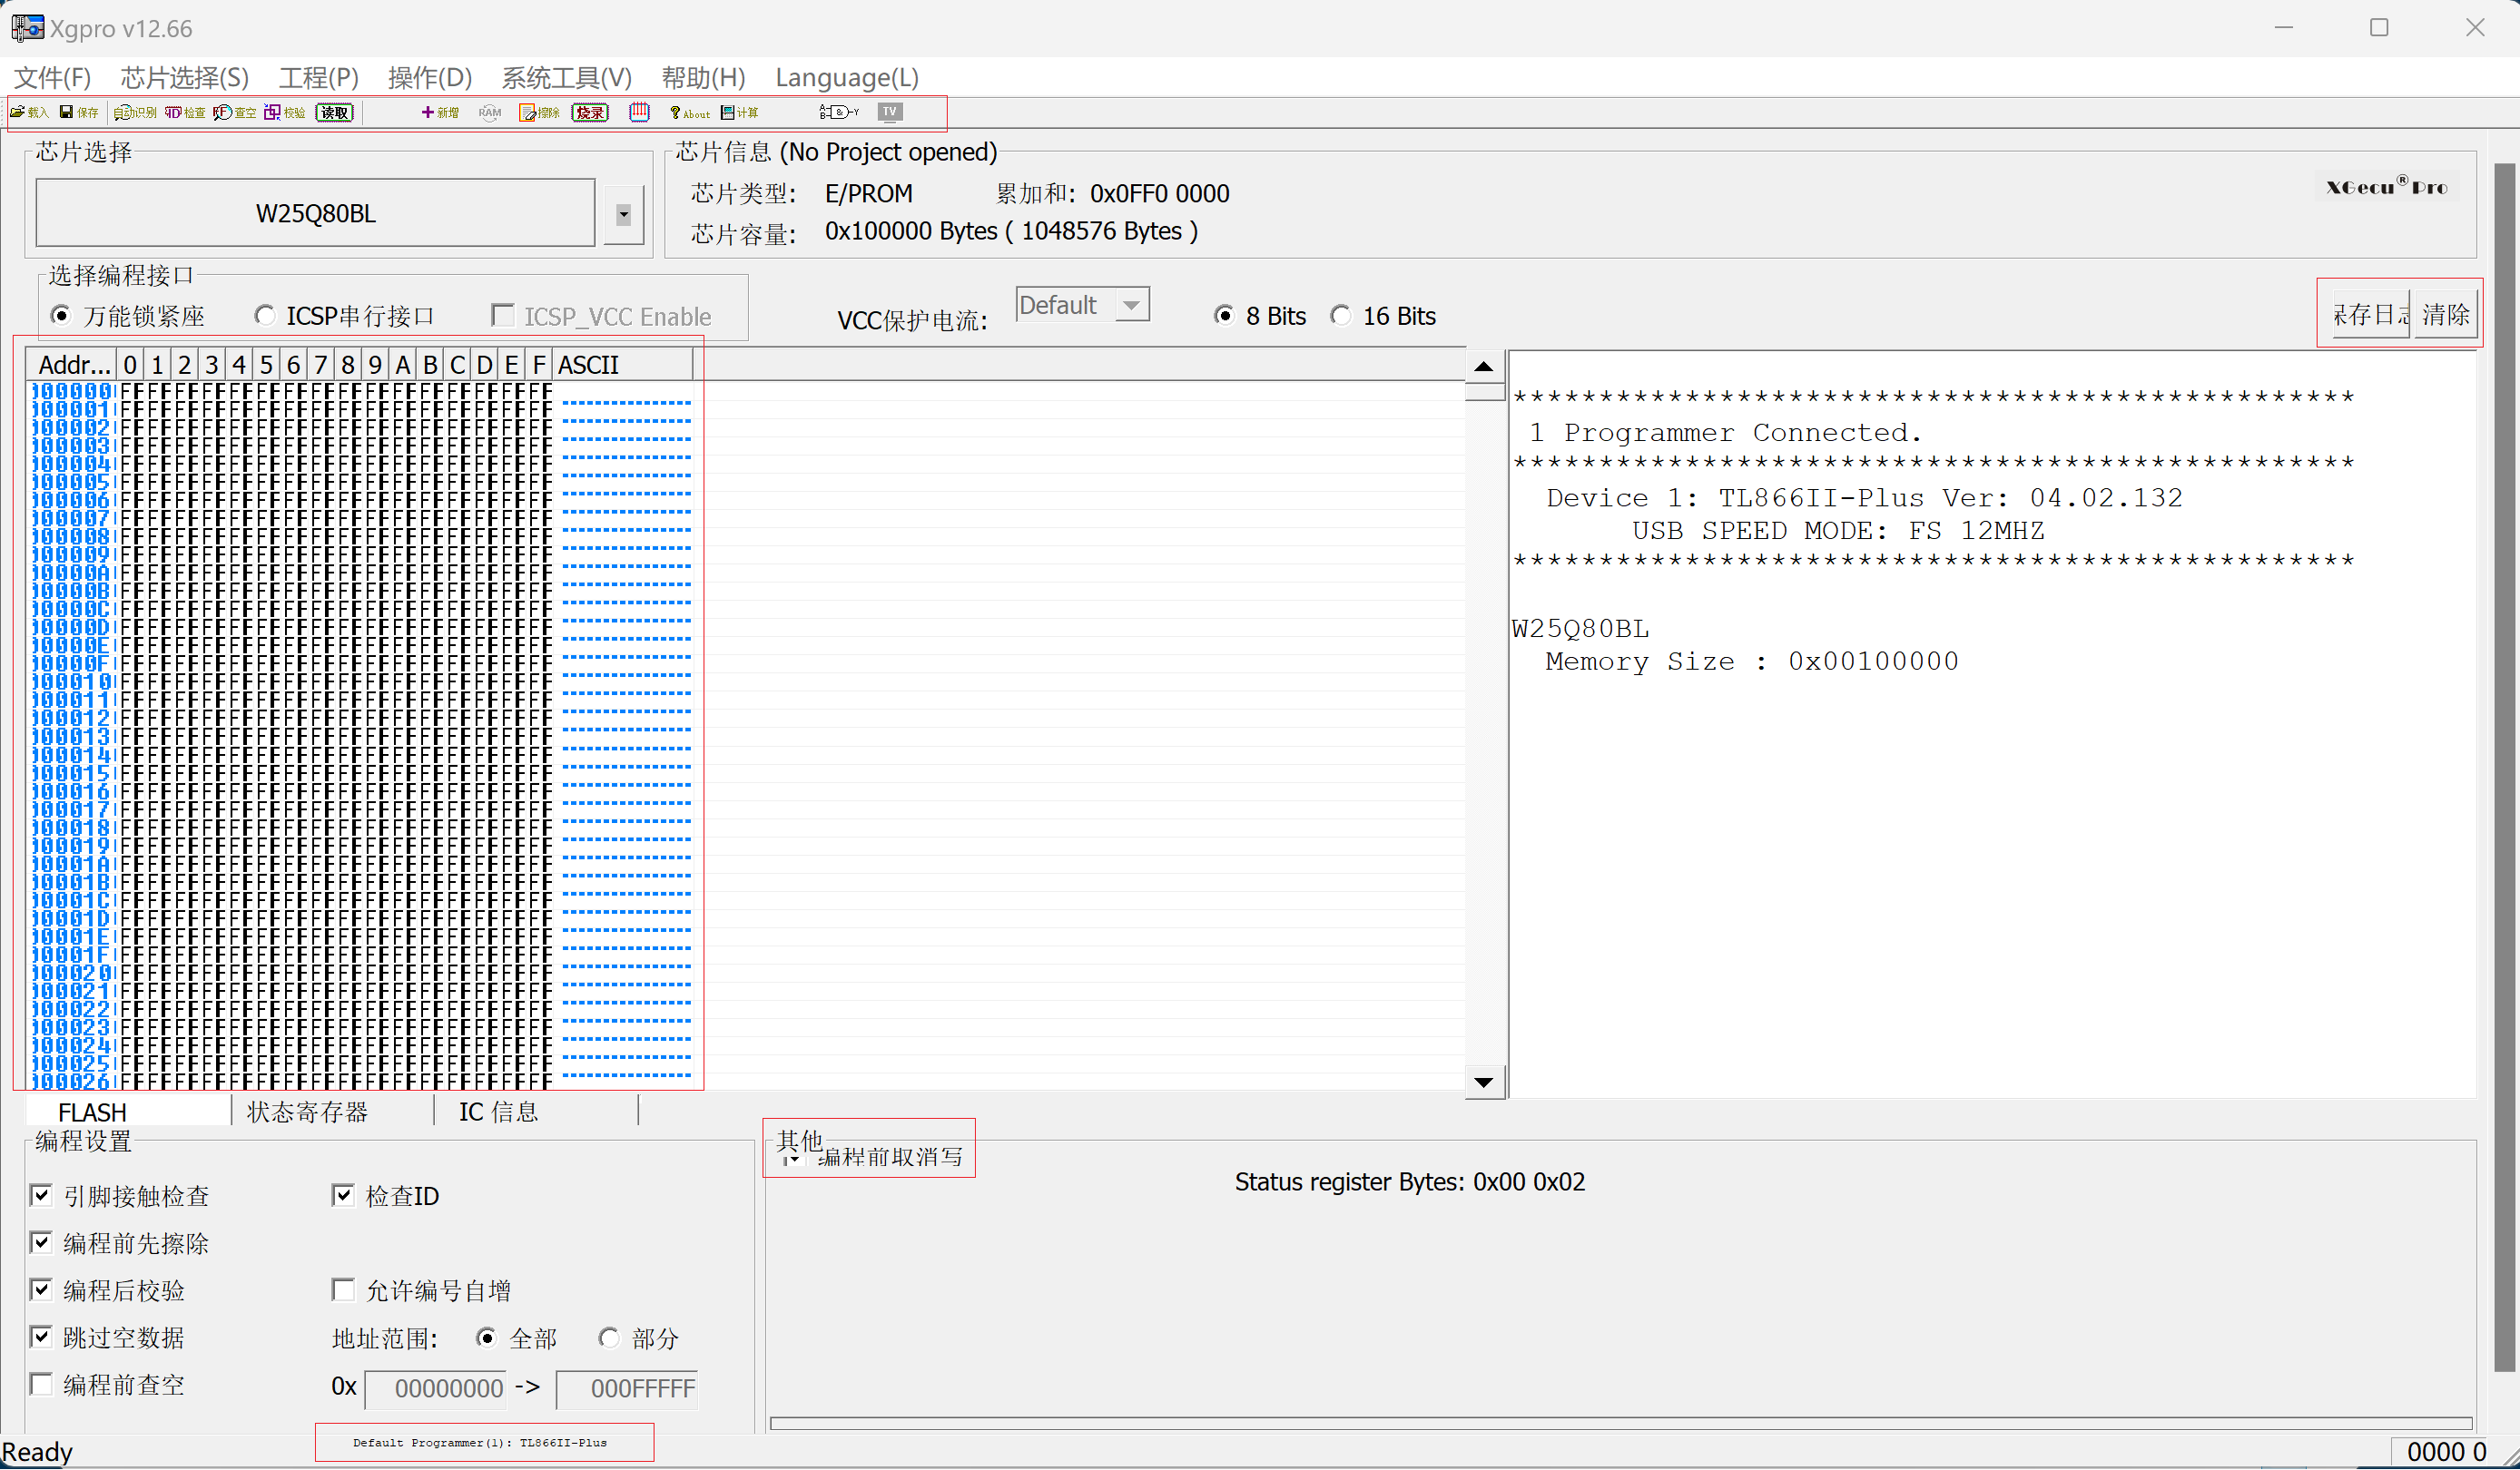Switch to the IC 信息 tab
2520x1470 pixels.
tap(498, 1112)
